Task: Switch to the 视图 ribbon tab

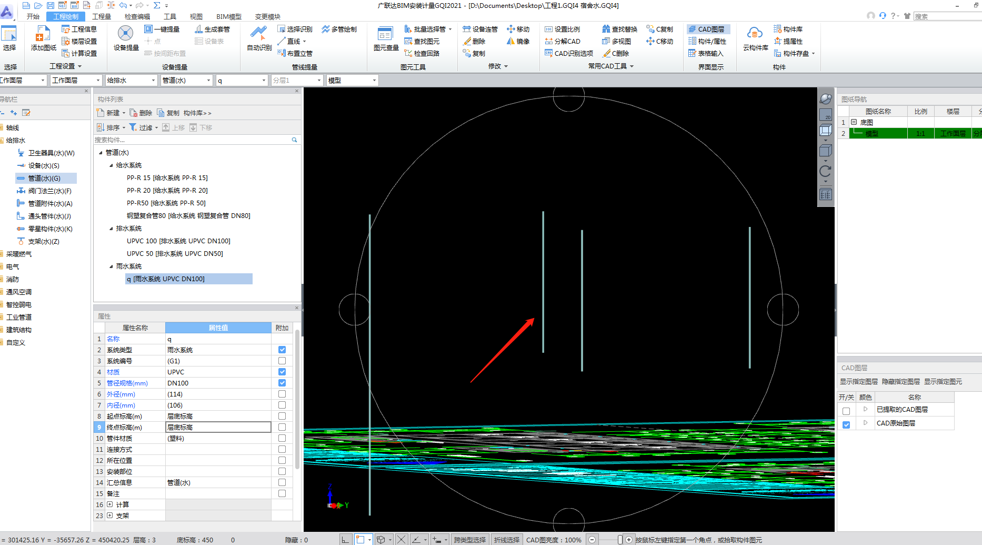Action: click(x=196, y=16)
